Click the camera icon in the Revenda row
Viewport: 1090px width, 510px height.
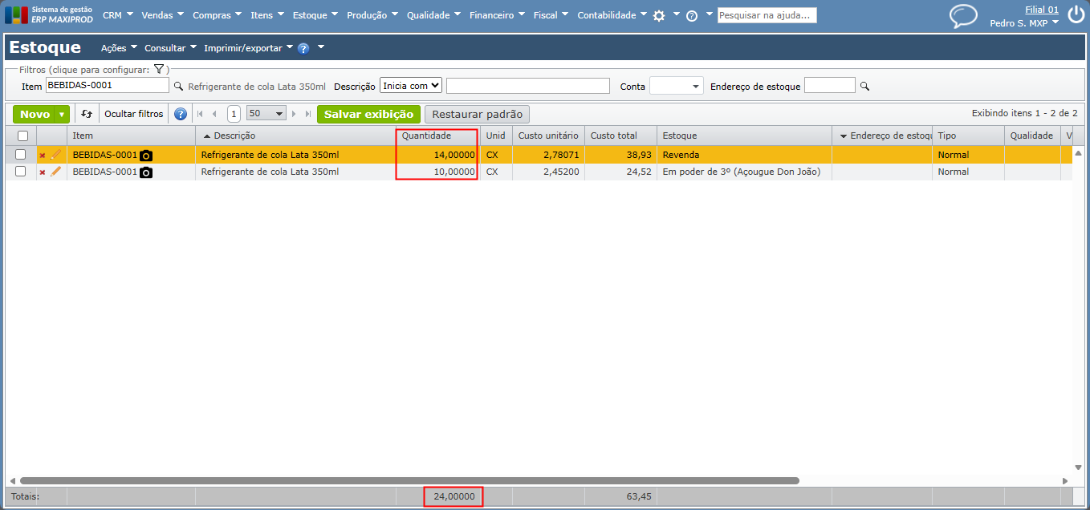[x=146, y=155]
